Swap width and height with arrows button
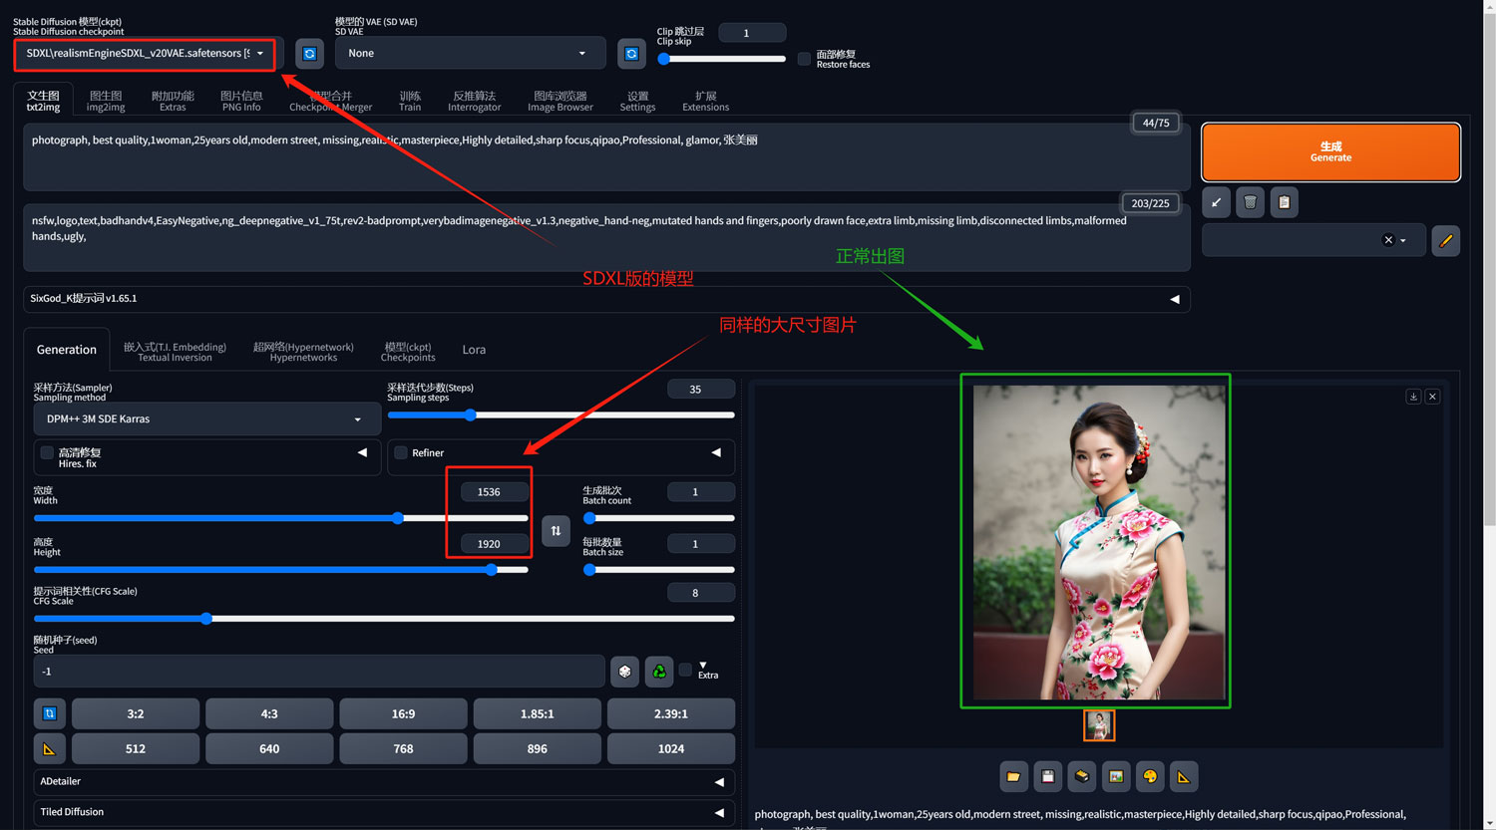 tap(556, 530)
